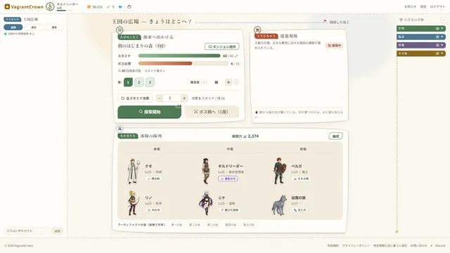Click the wolf's claw equipment tag
The width and height of the screenshot is (450, 253).
[300, 210]
